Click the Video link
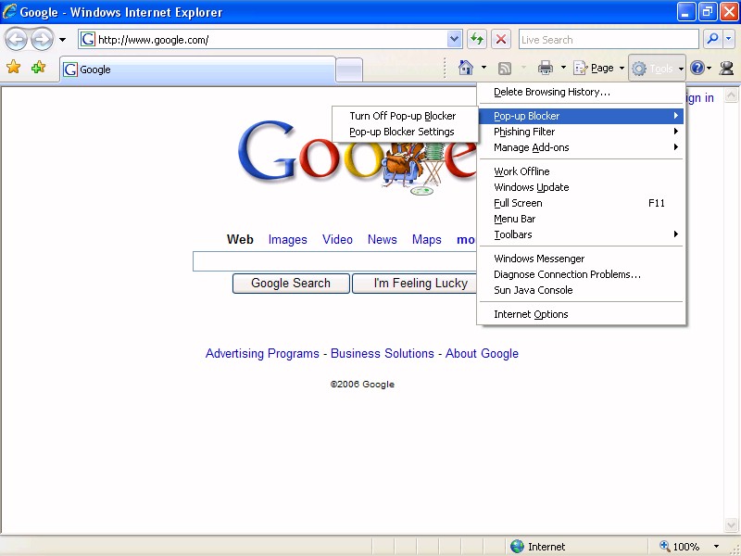741x556 pixels. [337, 240]
